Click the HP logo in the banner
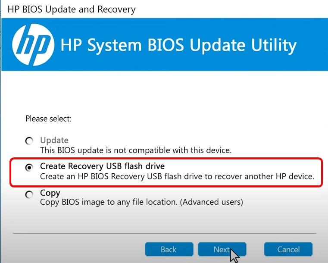 point(33,44)
